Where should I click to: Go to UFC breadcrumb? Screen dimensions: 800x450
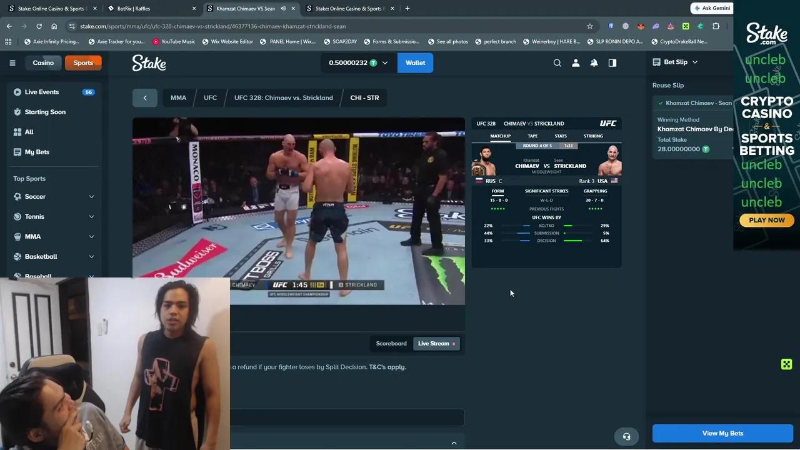tap(210, 97)
